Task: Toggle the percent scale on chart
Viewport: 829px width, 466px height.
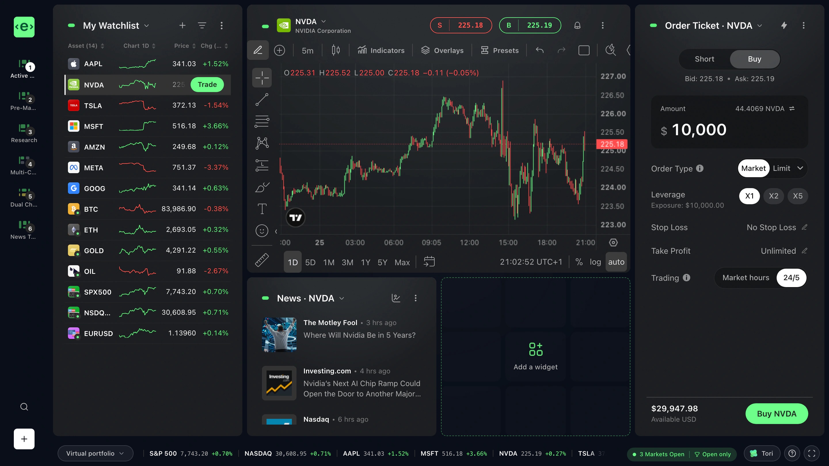Action: click(x=579, y=262)
